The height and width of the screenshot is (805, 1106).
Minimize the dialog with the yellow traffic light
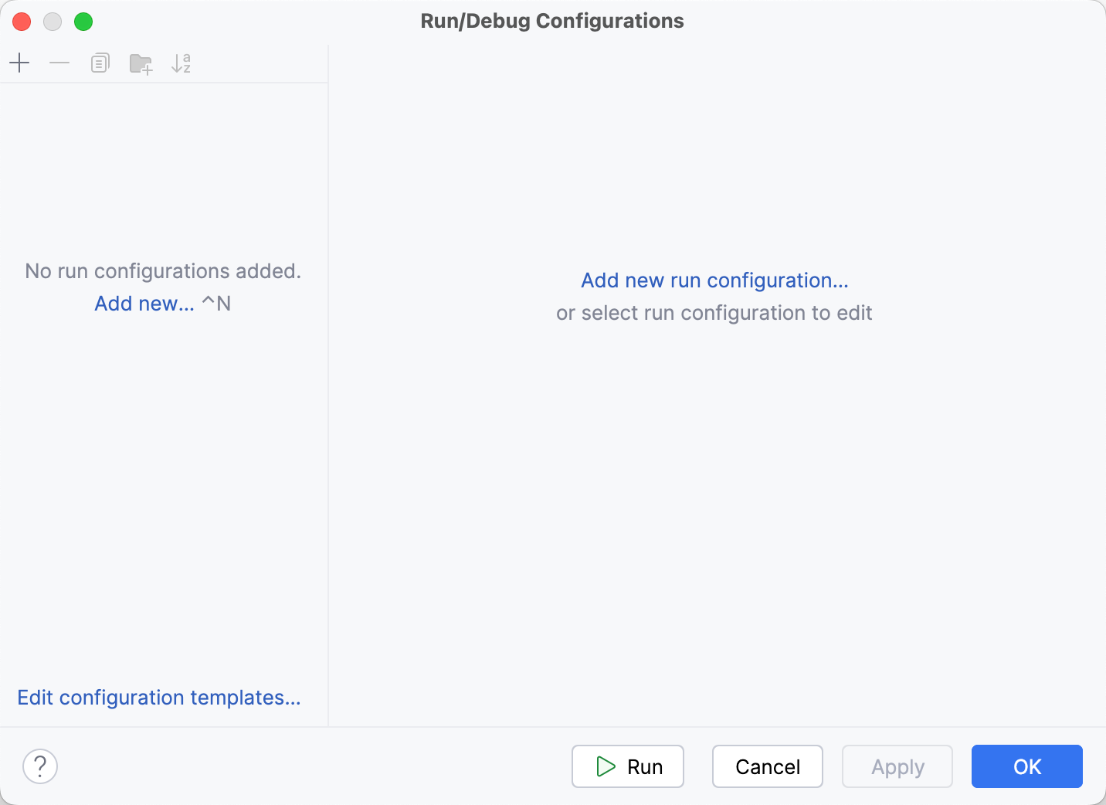(x=53, y=22)
